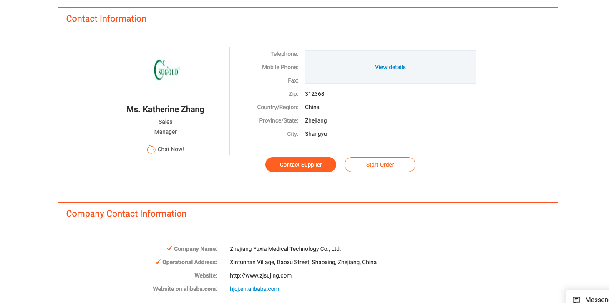Image resolution: width=609 pixels, height=303 pixels.
Task: Click the Zhejiang province value
Action: coord(316,120)
